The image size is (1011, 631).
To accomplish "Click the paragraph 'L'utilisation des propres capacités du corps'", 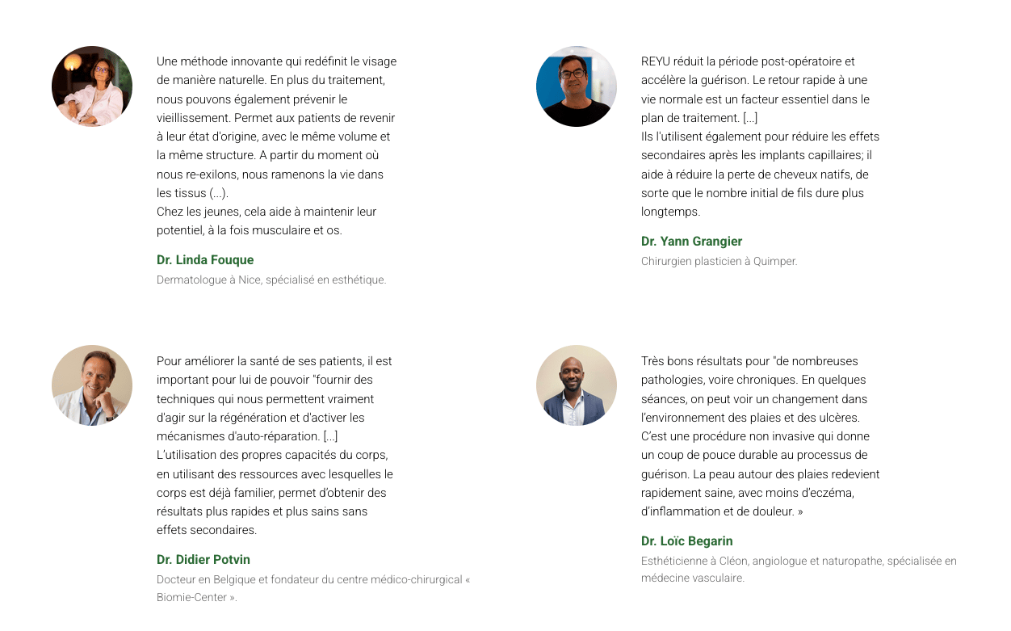I will (x=275, y=492).
